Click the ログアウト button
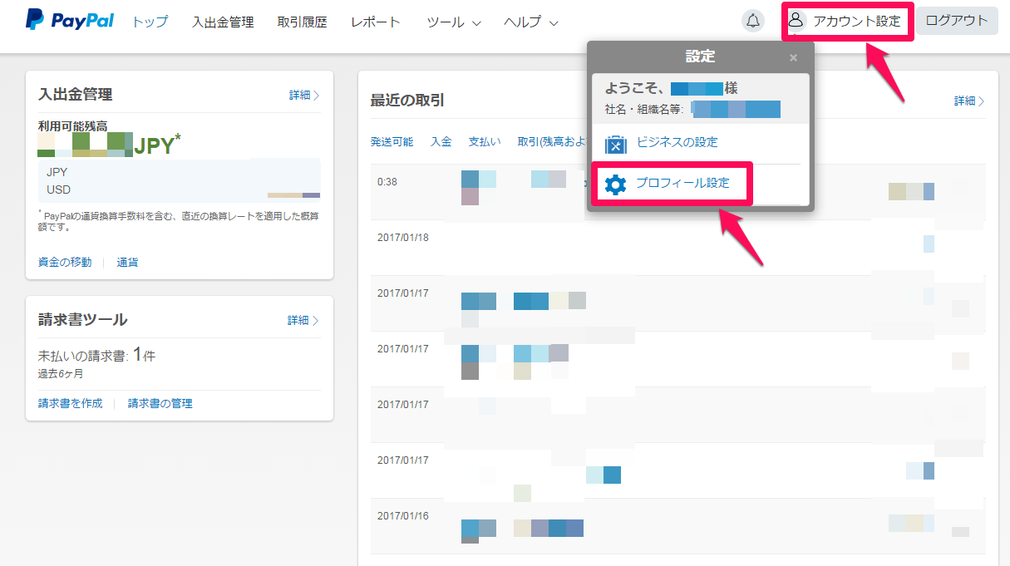The height and width of the screenshot is (566, 1010). [957, 21]
